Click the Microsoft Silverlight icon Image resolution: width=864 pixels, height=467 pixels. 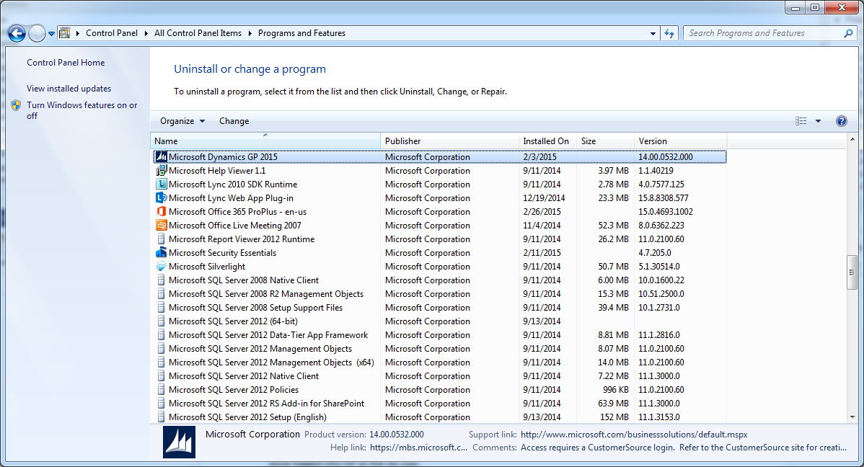161,267
